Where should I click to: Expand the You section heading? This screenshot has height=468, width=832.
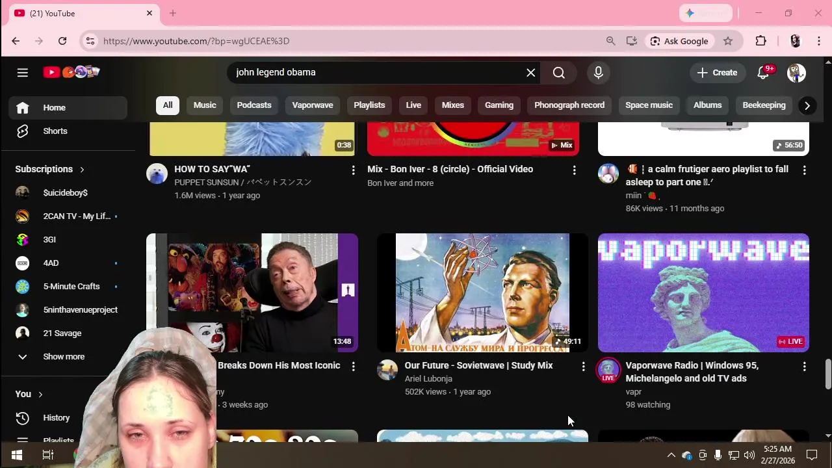click(x=29, y=394)
